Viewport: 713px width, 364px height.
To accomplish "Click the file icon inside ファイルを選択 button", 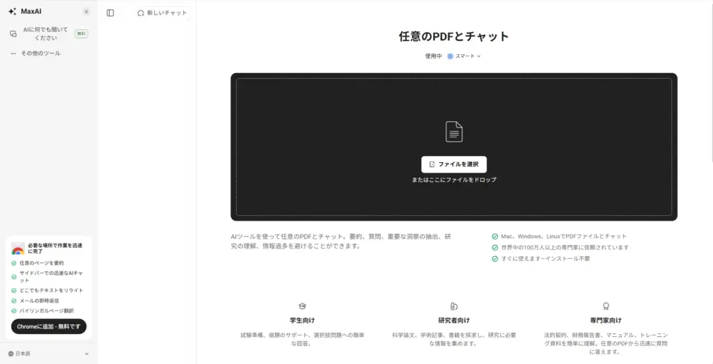I will 432,164.
